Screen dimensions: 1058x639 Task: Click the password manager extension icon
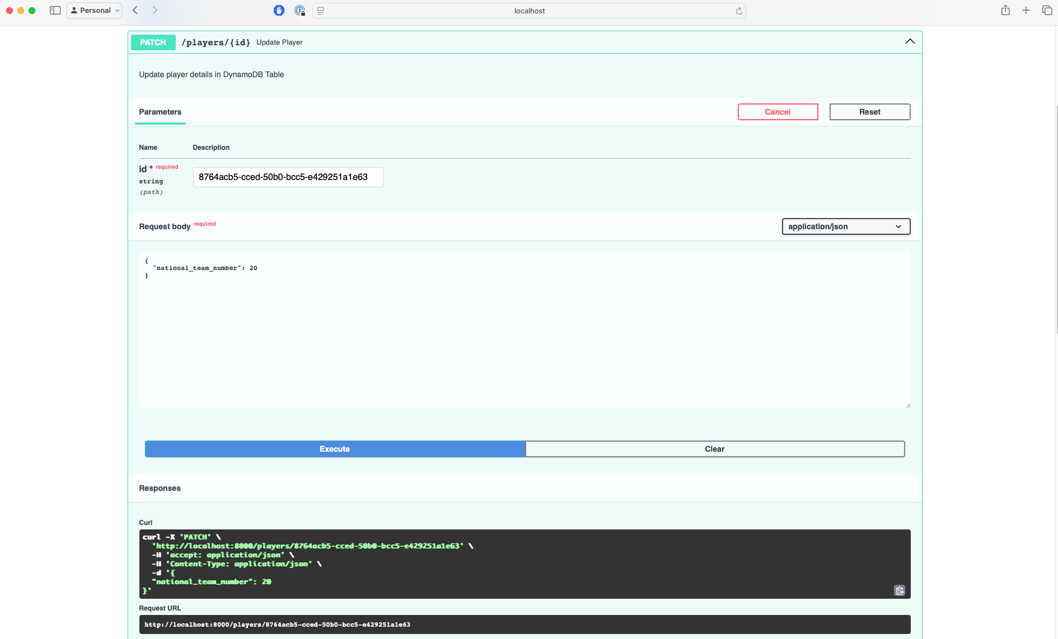click(299, 10)
